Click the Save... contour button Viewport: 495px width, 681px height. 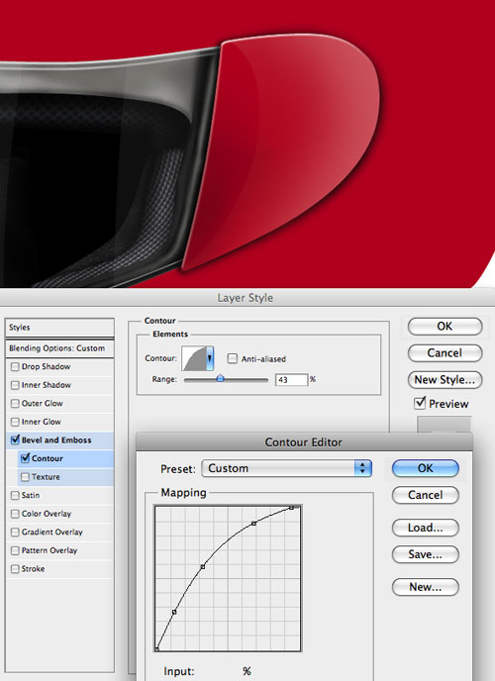click(x=425, y=554)
